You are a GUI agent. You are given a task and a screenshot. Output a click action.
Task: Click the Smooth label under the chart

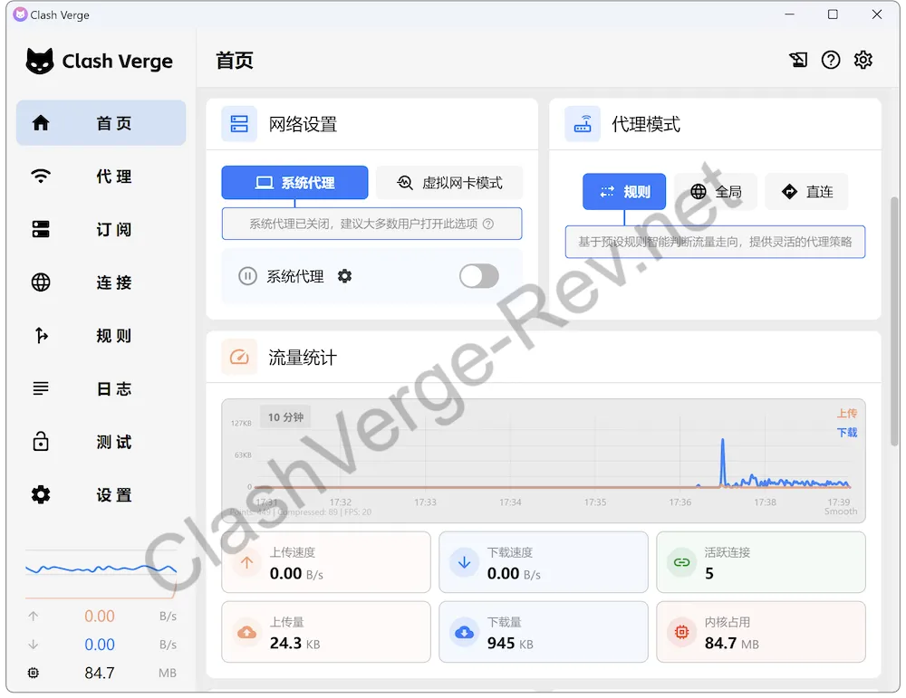click(x=841, y=512)
